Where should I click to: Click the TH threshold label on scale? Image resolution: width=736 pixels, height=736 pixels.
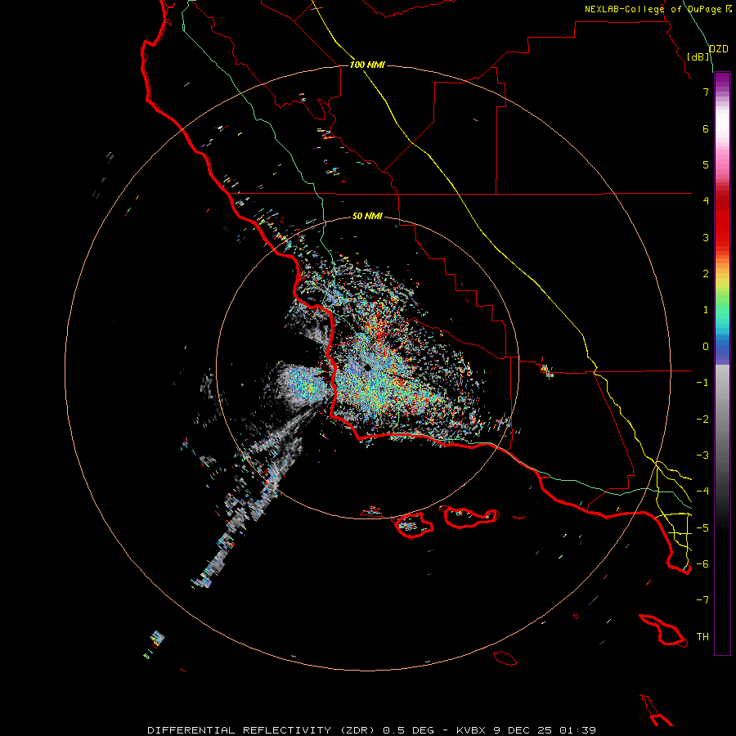702,637
